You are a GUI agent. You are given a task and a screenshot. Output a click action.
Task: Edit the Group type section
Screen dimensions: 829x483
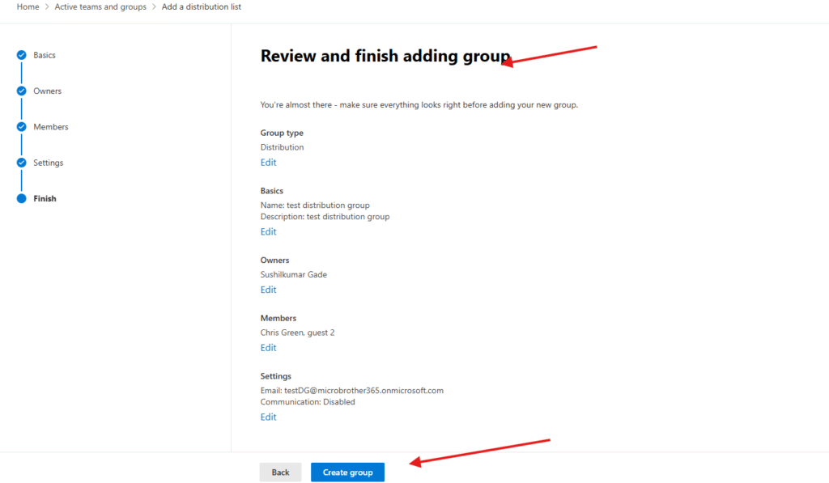(x=268, y=163)
